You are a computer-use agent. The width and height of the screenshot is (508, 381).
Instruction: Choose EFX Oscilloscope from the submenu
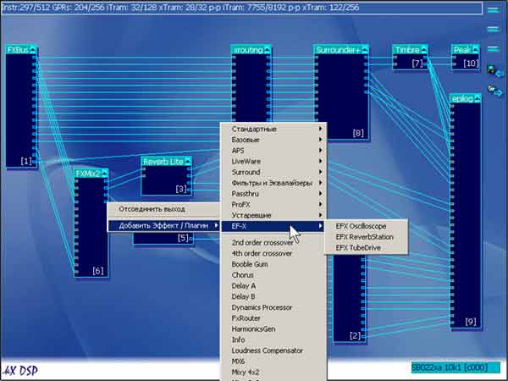[x=366, y=226]
